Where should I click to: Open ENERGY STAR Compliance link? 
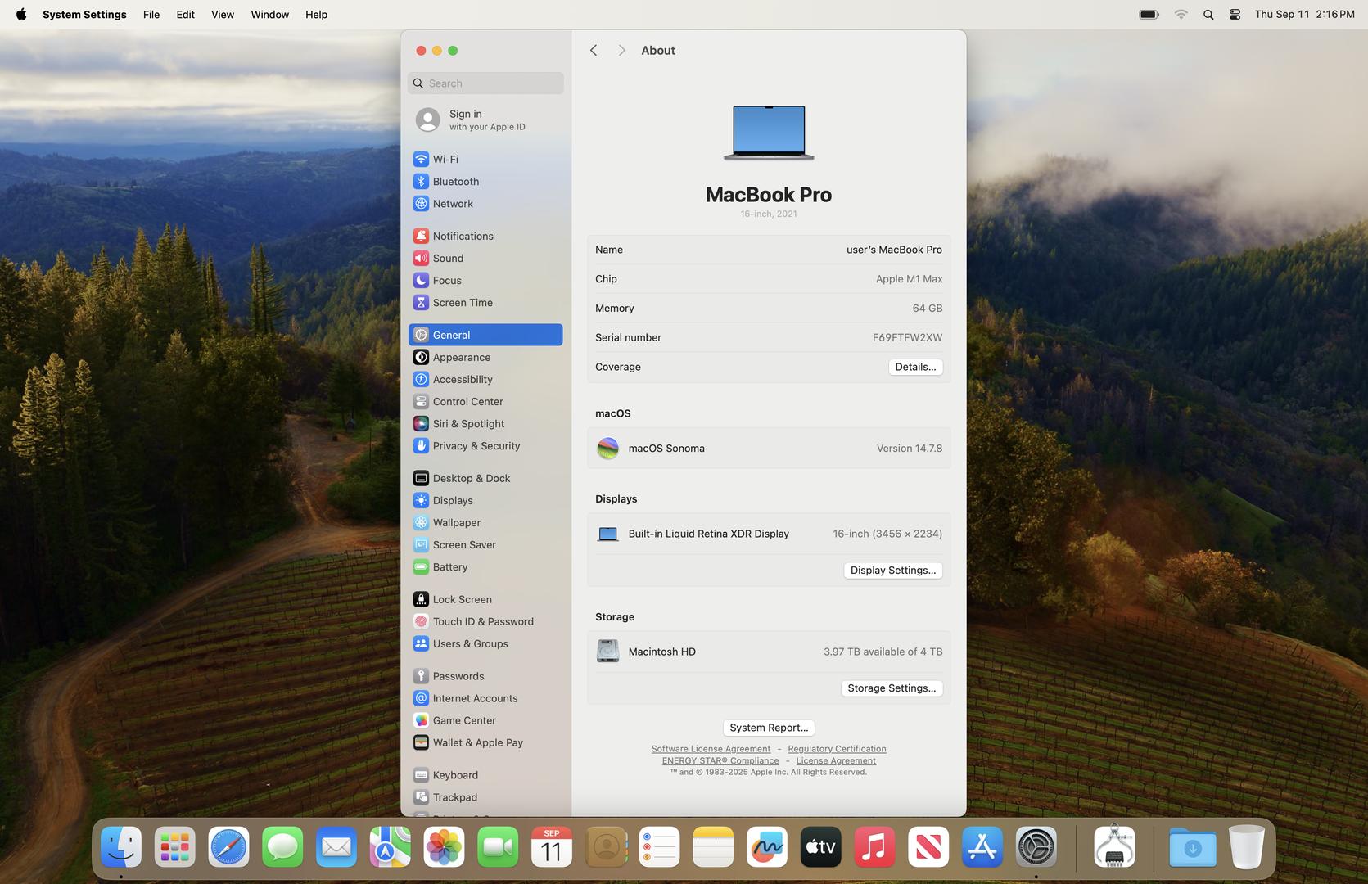[720, 760]
